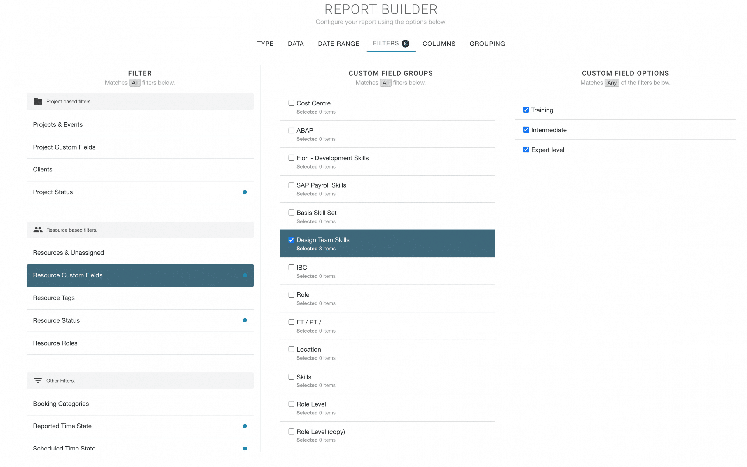Enable the Role Level checkbox
The image size is (747, 467).
coord(291,404)
